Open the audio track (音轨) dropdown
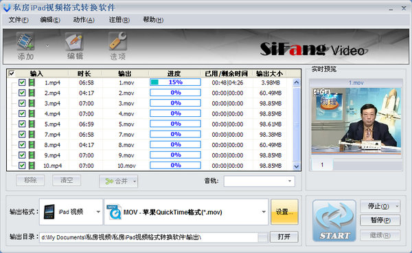The width and height of the screenshot is (412, 253). (290, 181)
